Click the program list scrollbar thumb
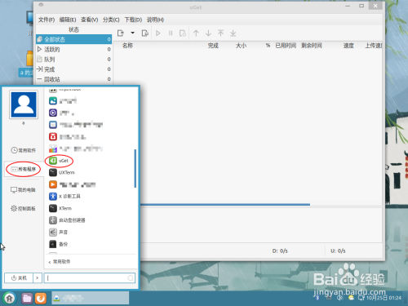The height and width of the screenshot is (306, 408). pos(135,168)
